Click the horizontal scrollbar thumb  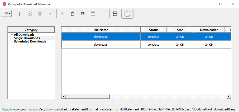[x=88, y=96]
